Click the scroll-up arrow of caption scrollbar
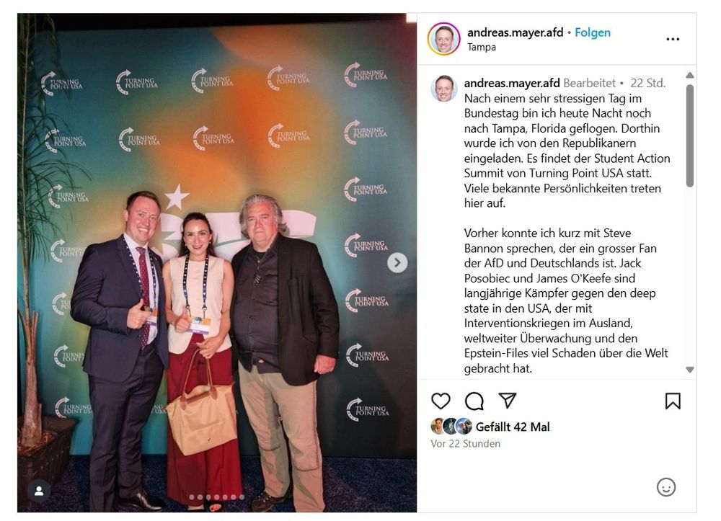The width and height of the screenshot is (721, 521). tap(690, 76)
